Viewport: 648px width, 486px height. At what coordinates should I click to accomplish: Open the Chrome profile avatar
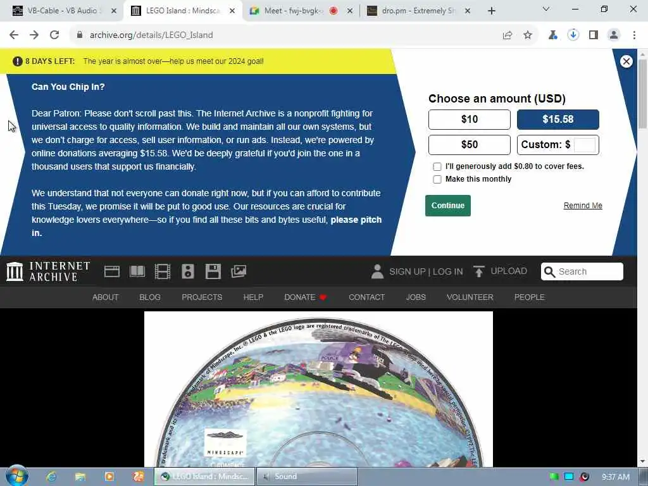[x=614, y=35]
